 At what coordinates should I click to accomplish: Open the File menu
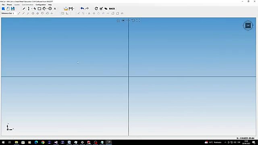3,4
